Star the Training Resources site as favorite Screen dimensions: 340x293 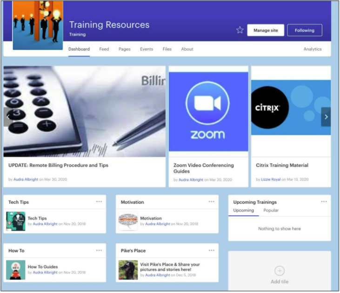pyautogui.click(x=240, y=30)
